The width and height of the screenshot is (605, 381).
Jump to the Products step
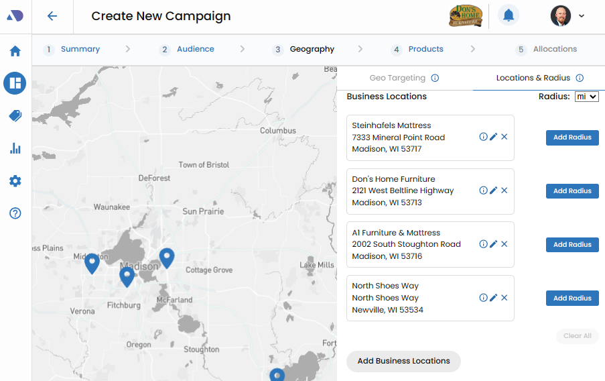(x=425, y=49)
